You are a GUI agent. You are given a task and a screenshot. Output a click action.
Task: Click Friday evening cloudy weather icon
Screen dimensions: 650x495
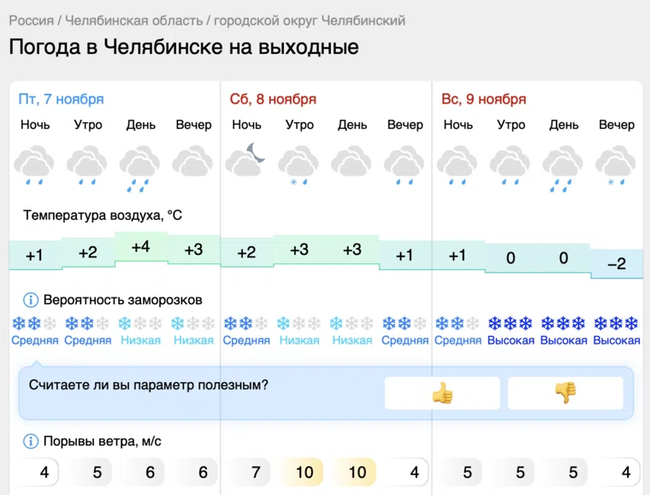(x=193, y=162)
